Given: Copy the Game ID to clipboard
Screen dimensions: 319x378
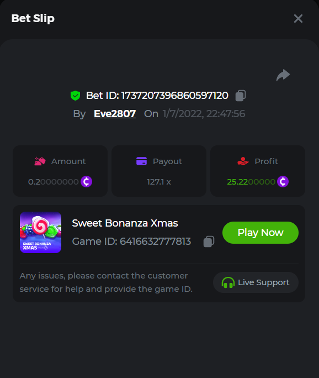Looking at the screenshot, I should [x=209, y=242].
